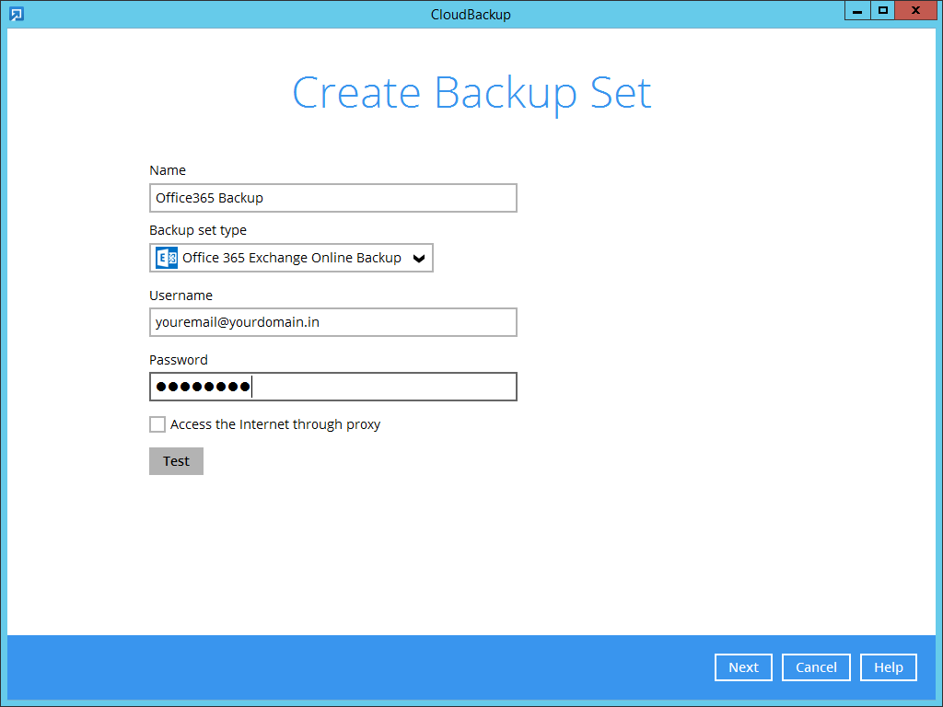The width and height of the screenshot is (943, 707).
Task: Click the Exchange icon in backup type field
Action: click(167, 258)
